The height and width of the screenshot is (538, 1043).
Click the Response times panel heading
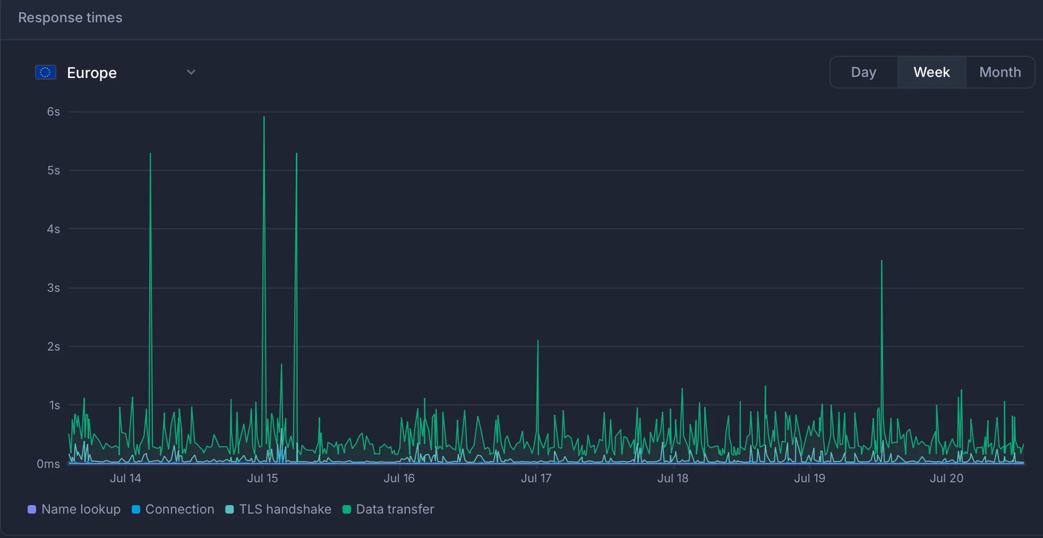click(70, 18)
